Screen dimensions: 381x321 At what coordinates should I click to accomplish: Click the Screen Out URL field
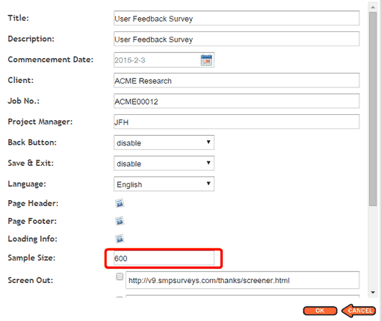[243, 280]
